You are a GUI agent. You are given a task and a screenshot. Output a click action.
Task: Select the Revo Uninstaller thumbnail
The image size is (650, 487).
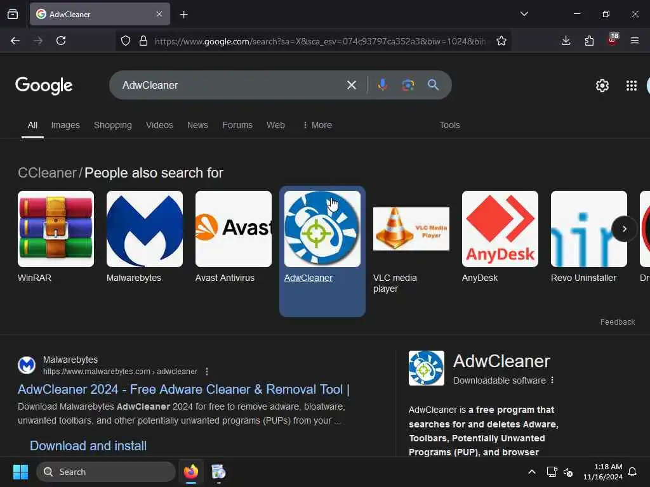(588, 228)
